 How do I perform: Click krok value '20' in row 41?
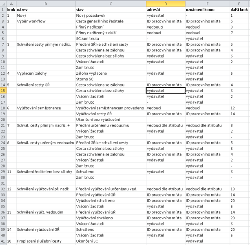click(x=11, y=241)
